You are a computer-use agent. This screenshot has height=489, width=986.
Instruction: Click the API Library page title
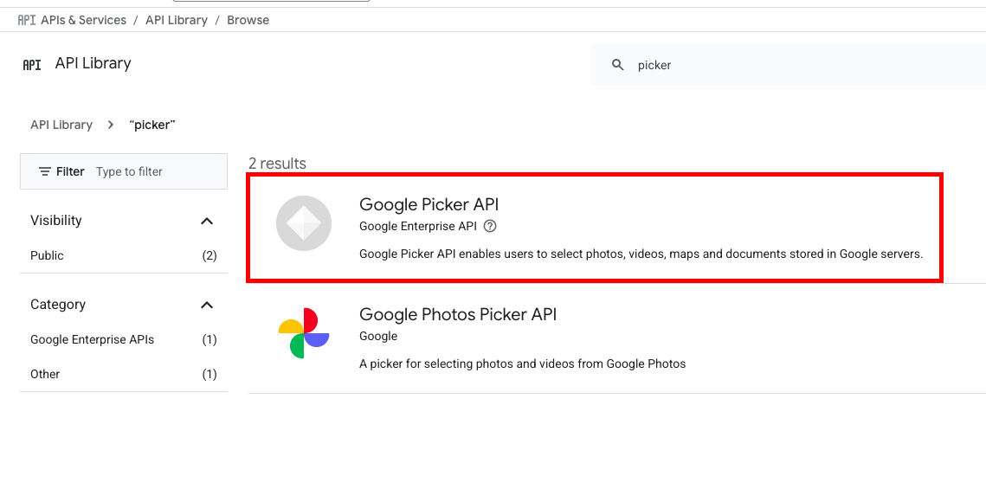click(93, 63)
